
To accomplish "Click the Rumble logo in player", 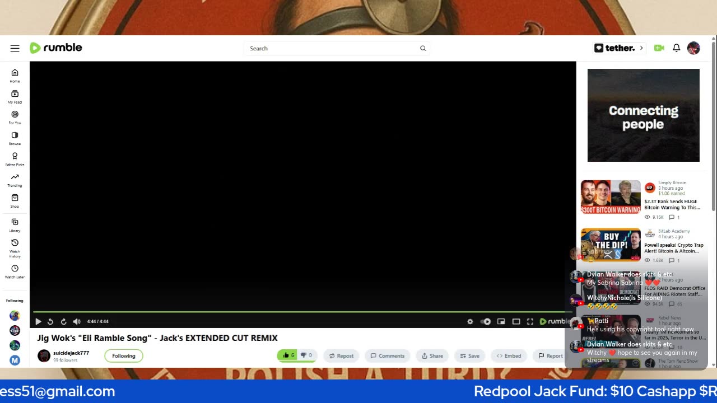I will coord(555,321).
